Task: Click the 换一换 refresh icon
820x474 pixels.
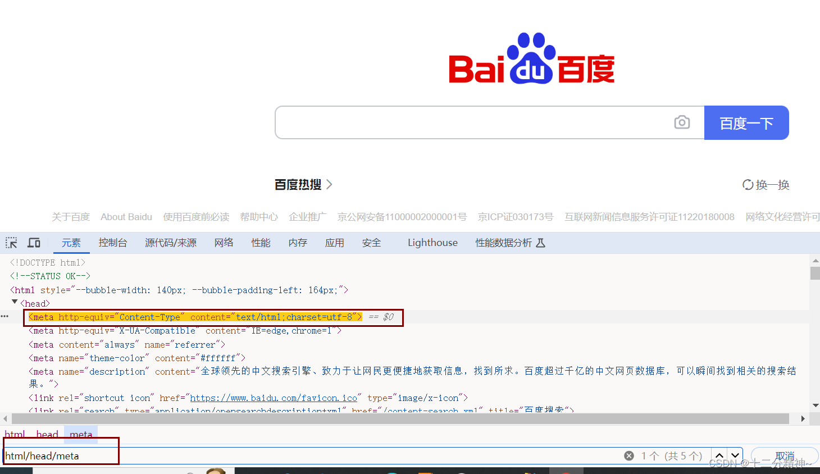Action: coord(748,184)
